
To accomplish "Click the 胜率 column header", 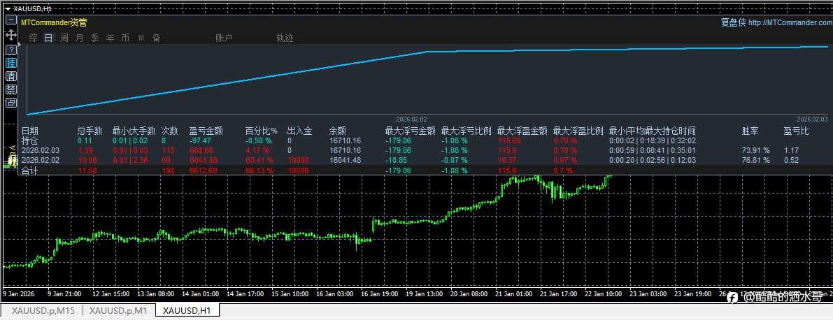I will point(750,131).
